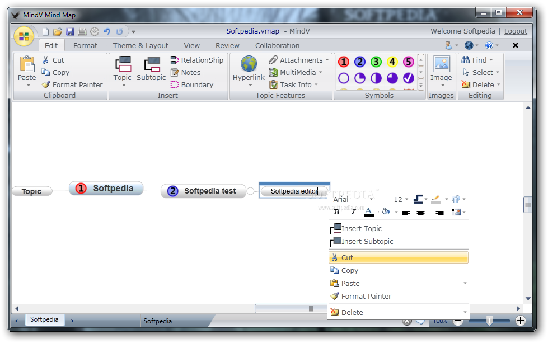Image resolution: width=548 pixels, height=343 pixels.
Task: Click the Subtopic button in Insert group
Action: coord(151,69)
